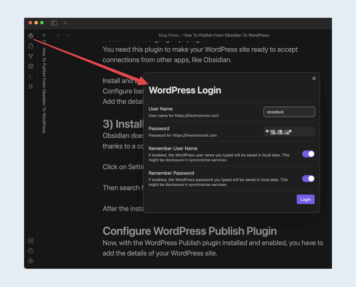The height and width of the screenshot is (287, 356).
Task: Click the note title in breadcrumb
Action: pos(226,35)
